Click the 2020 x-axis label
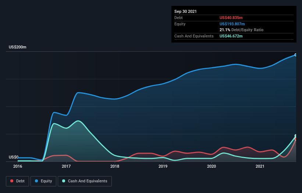 (x=212, y=166)
